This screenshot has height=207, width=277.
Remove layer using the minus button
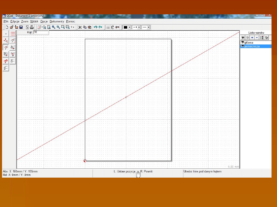[x=257, y=38]
